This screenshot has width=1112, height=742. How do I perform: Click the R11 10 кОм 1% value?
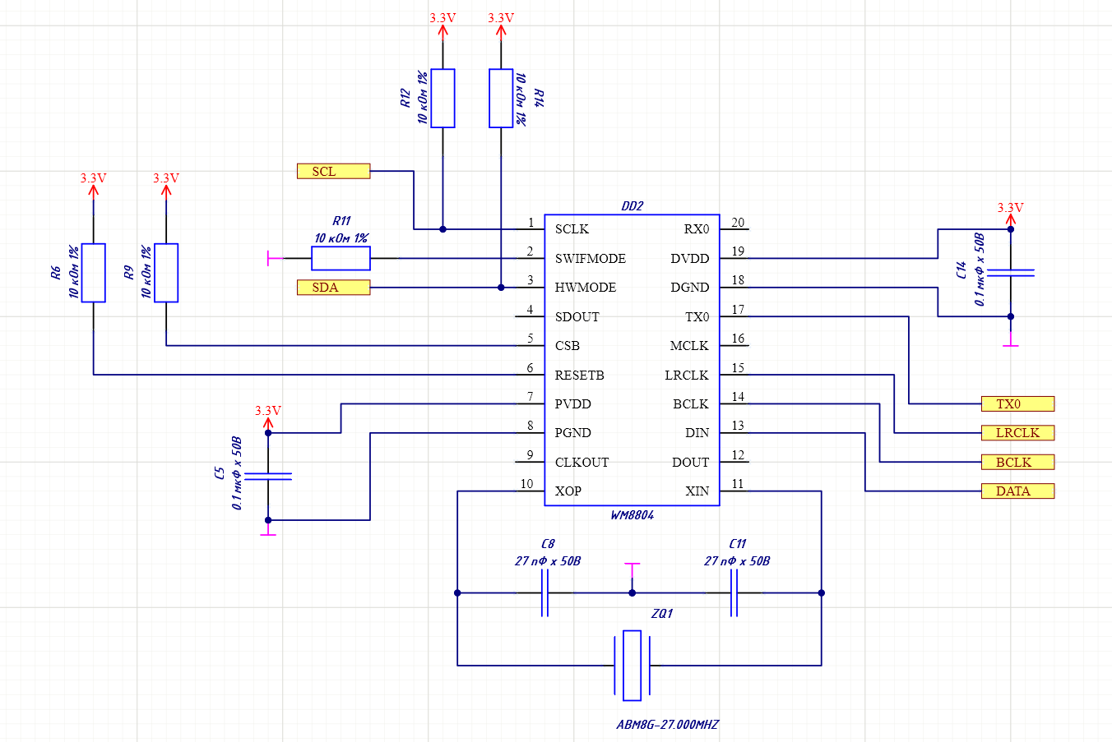pos(341,238)
